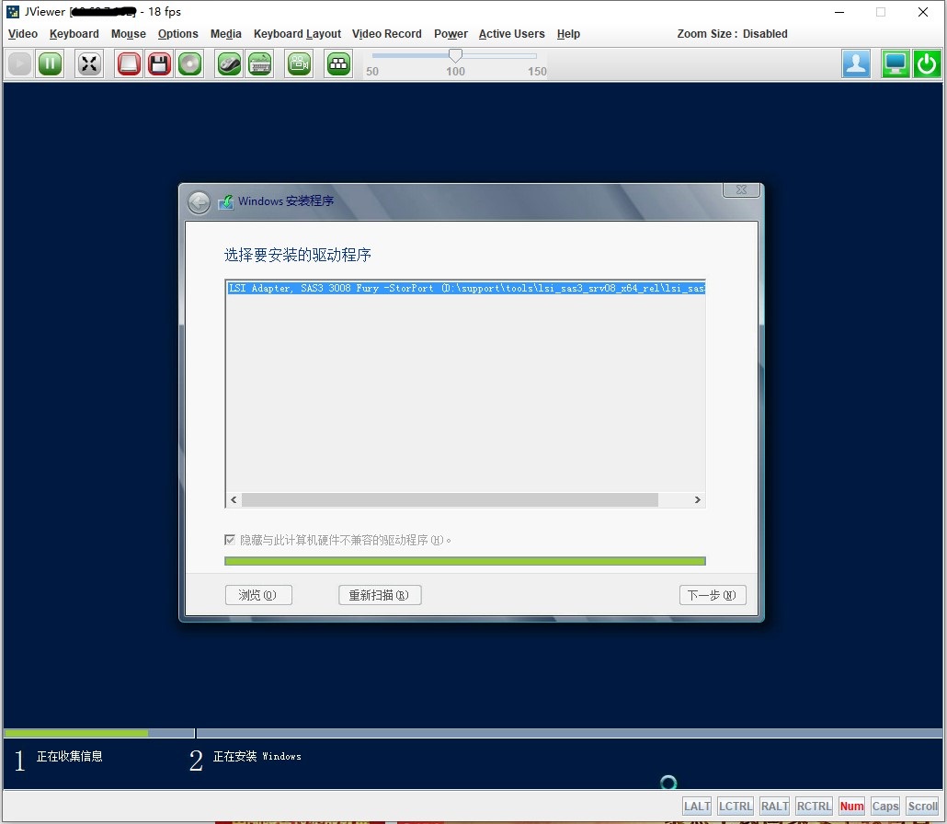947x824 pixels.
Task: Toggle the LCTRL key indicator
Action: click(x=735, y=807)
